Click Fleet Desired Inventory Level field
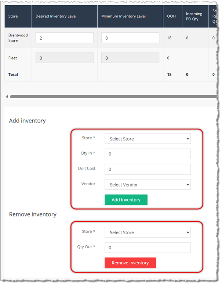 (x=65, y=58)
